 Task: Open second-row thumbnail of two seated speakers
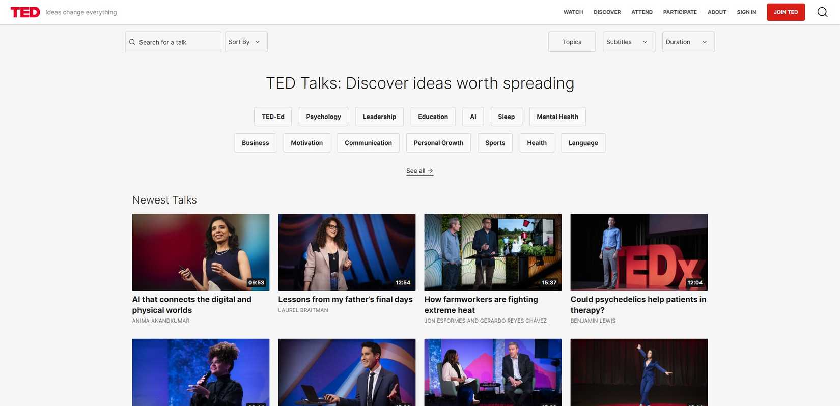[493, 372]
